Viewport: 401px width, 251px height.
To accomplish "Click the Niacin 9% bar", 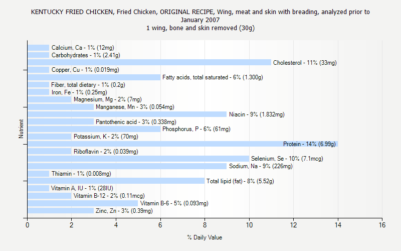I will click(127, 114).
